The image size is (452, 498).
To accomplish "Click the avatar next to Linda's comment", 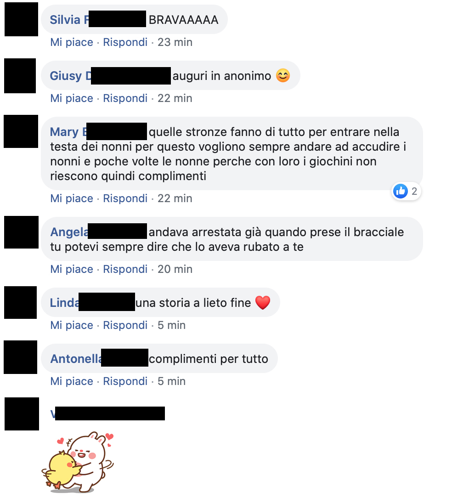I will click(x=21, y=302).
